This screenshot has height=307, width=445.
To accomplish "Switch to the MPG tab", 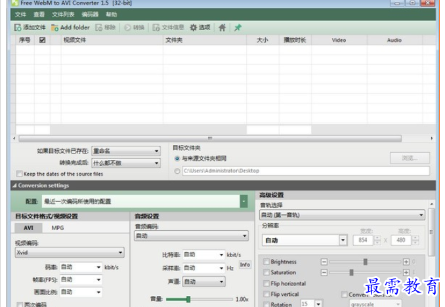I will 58,228.
